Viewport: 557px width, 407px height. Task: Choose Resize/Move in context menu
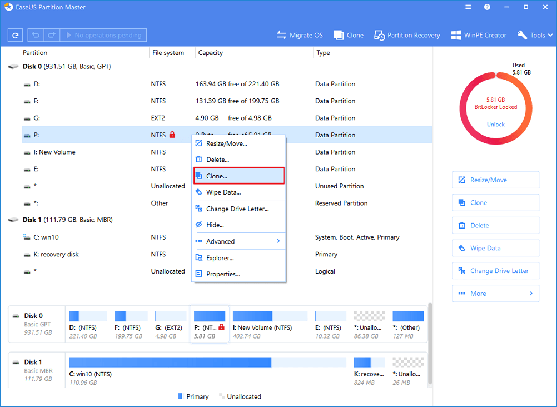pyautogui.click(x=238, y=143)
